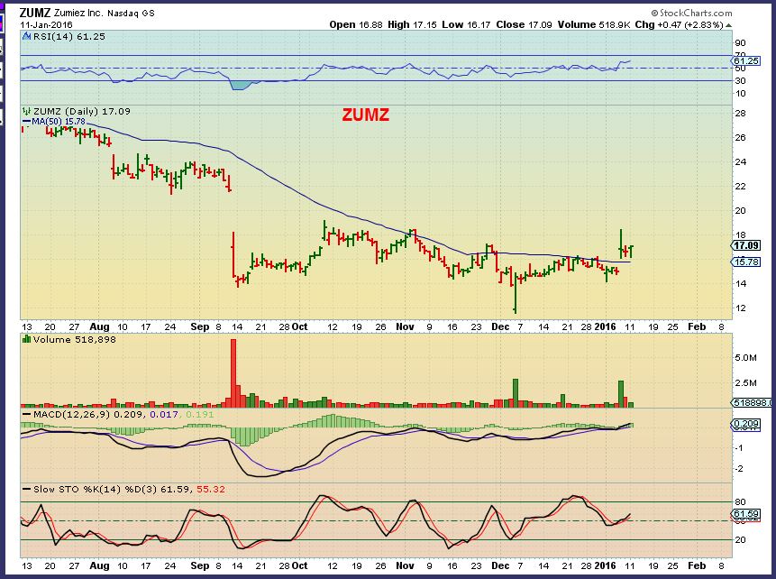This screenshot has height=579, width=776.
Task: Click the 5.0M volume axis label
Action: (x=746, y=358)
